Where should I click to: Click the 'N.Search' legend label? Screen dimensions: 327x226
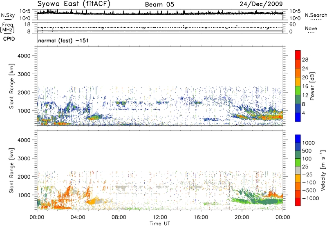pyautogui.click(x=316, y=15)
